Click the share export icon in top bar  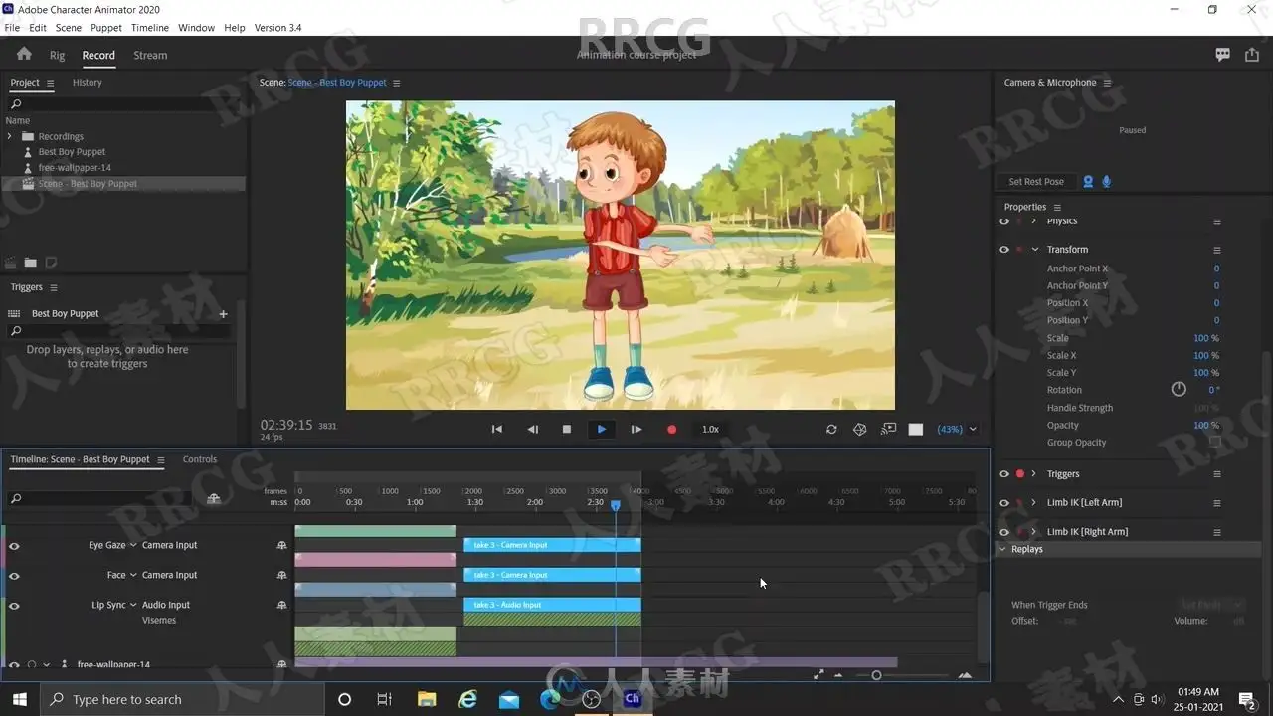pyautogui.click(x=1252, y=55)
